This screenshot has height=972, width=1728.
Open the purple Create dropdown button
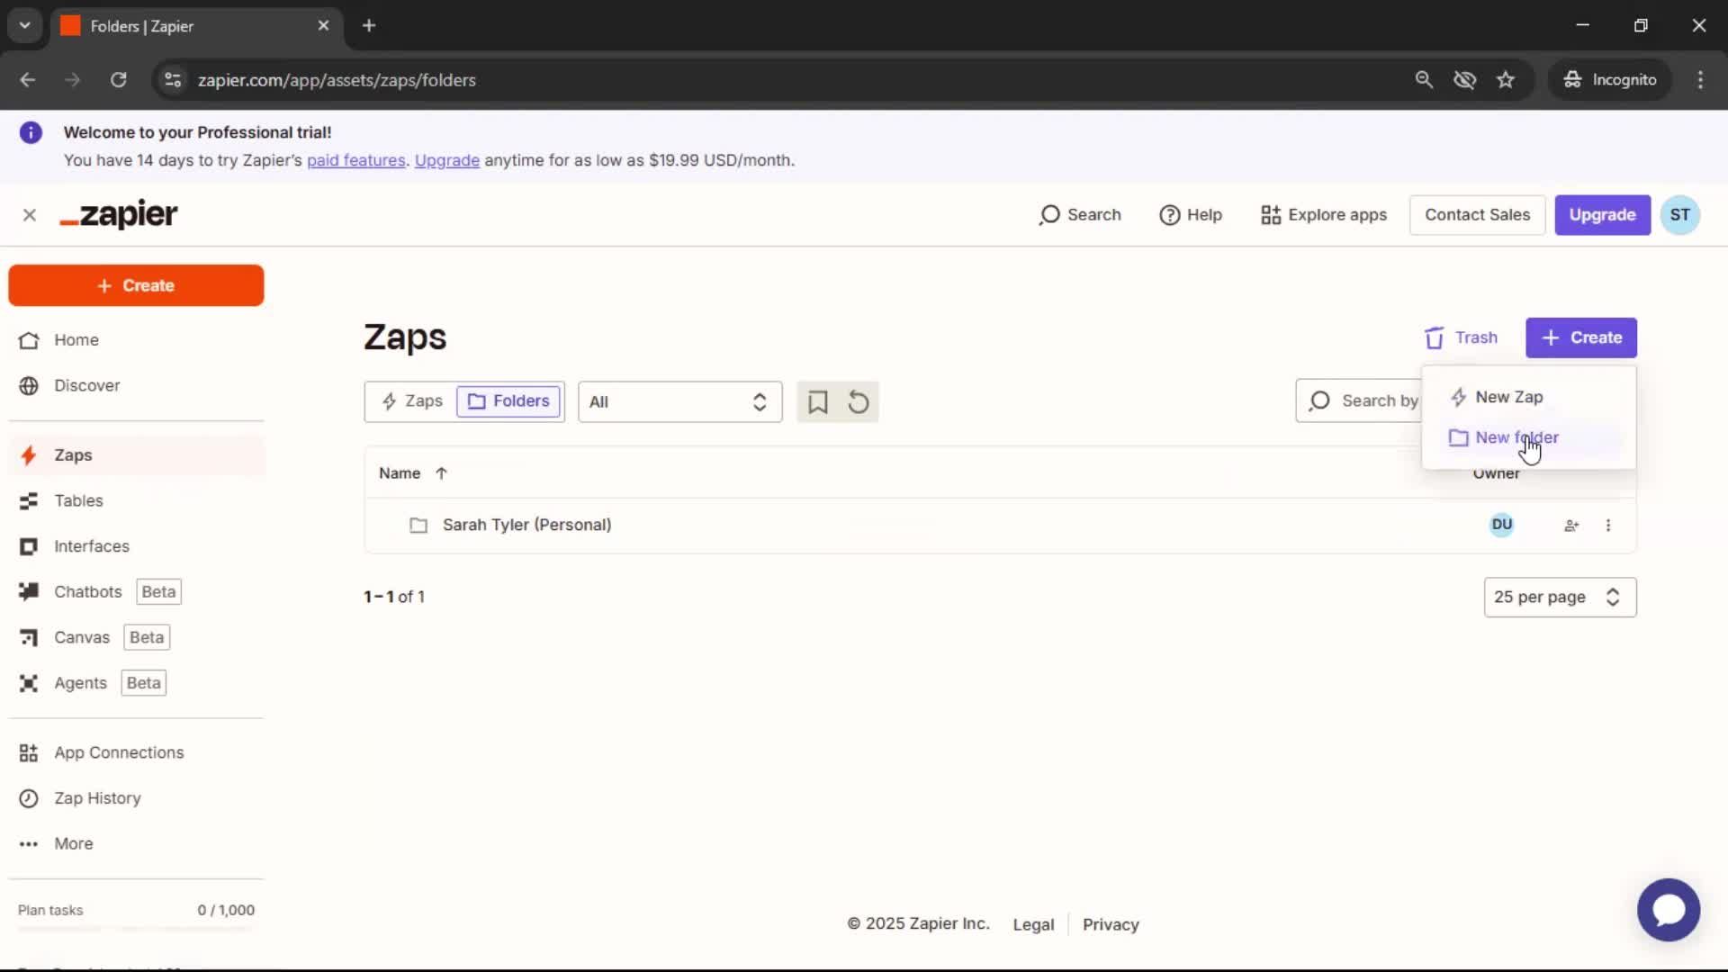pos(1580,338)
